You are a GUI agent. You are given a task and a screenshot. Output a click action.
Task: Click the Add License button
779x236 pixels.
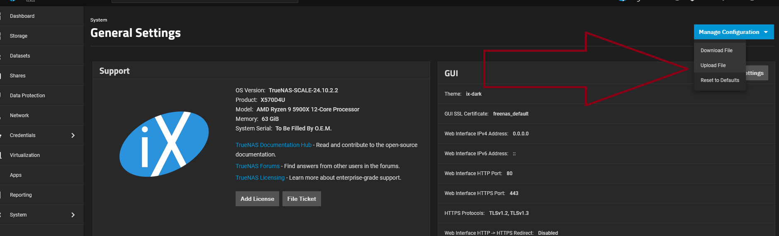pyautogui.click(x=257, y=199)
